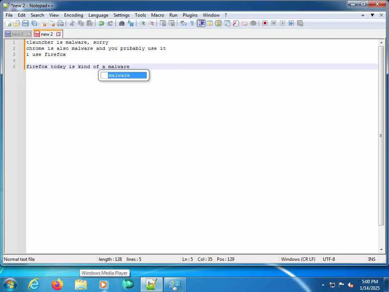Open the Language menu
This screenshot has height=292, width=389.
[x=98, y=15]
